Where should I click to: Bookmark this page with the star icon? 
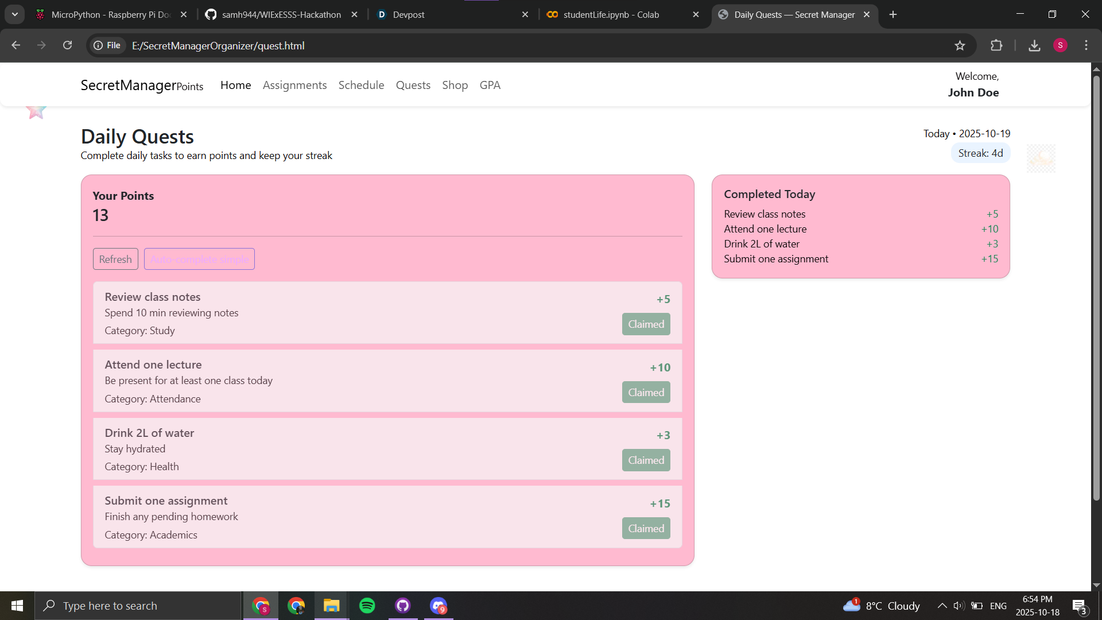pos(960,45)
